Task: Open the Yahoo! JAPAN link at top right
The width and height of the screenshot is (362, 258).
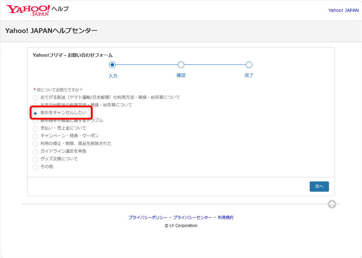Action: coord(343,10)
